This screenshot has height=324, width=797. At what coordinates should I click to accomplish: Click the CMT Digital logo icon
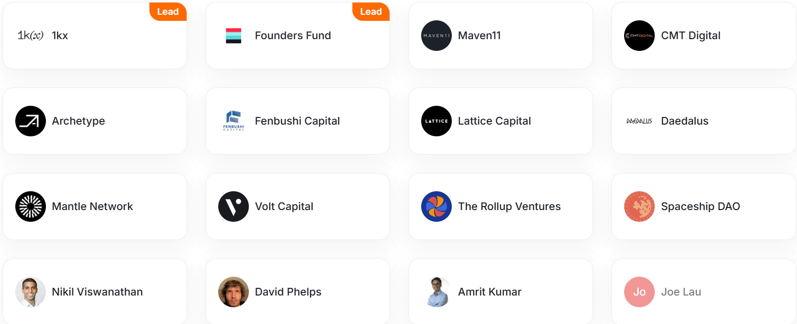point(639,36)
